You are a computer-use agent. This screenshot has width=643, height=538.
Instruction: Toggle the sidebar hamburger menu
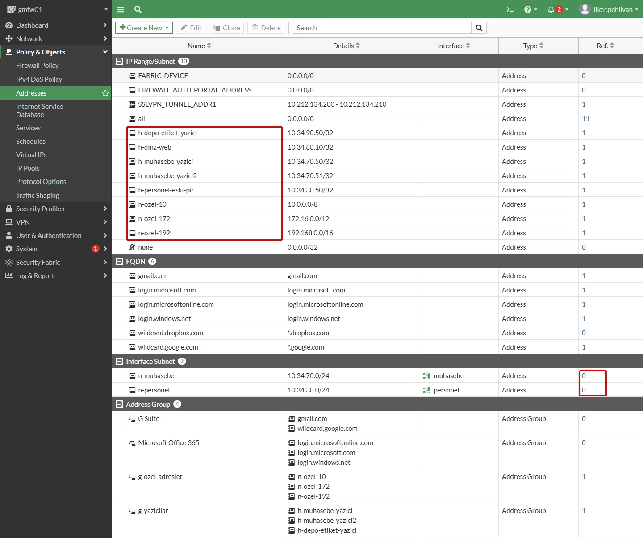pyautogui.click(x=121, y=9)
